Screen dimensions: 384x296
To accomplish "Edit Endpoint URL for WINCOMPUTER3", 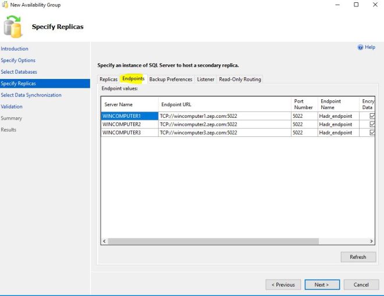I will (224, 132).
